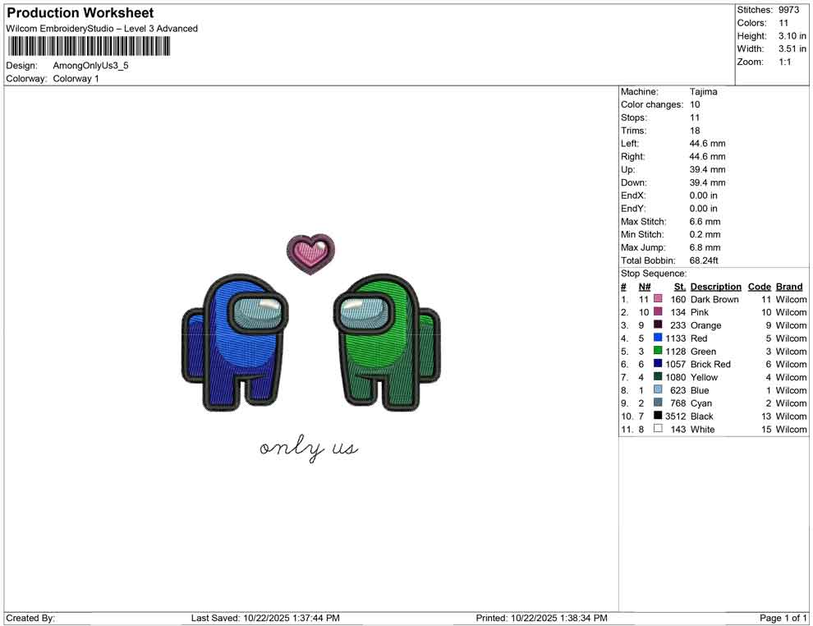Select the 'Brick Red' description text
The width and height of the screenshot is (813, 626).
pyautogui.click(x=710, y=364)
